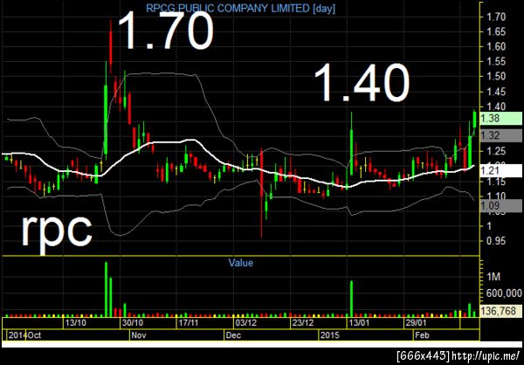Select the Nov month label
This screenshot has width=524, height=365.
click(137, 335)
